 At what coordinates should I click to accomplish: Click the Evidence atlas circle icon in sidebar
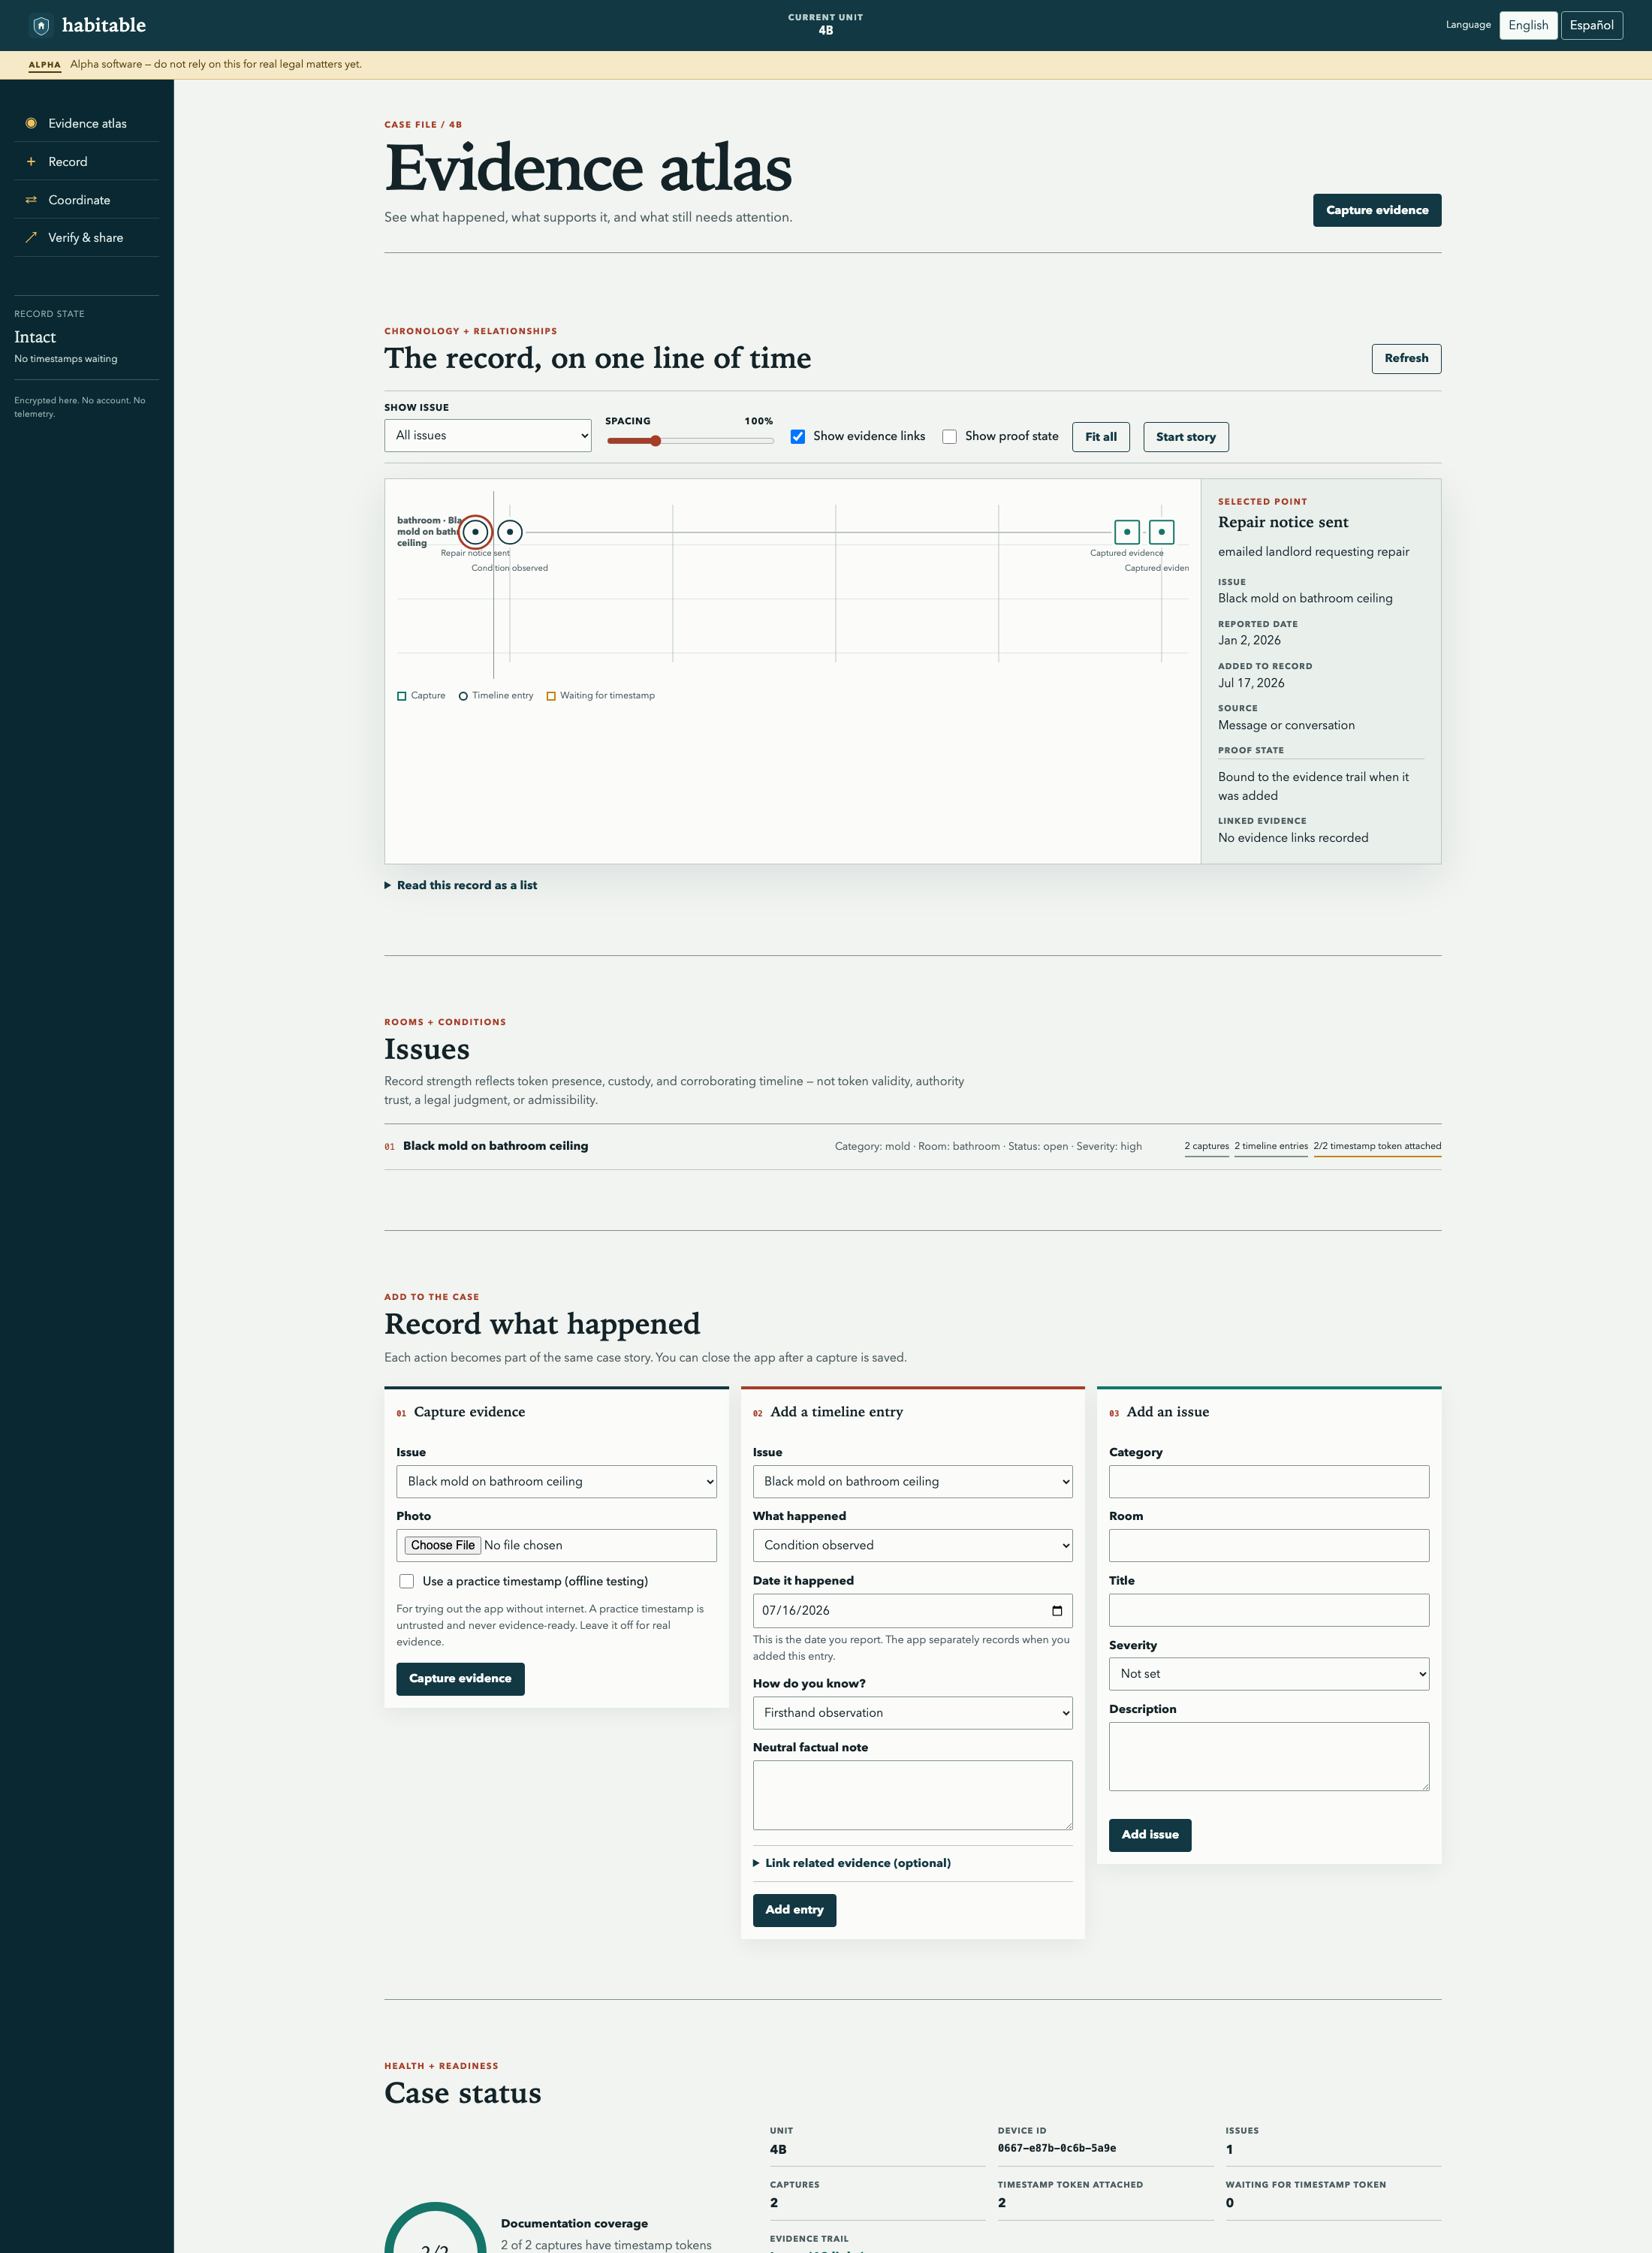point(31,123)
